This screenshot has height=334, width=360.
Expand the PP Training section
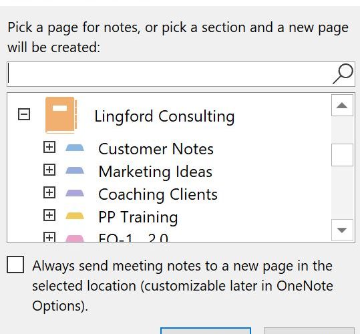[x=49, y=215]
